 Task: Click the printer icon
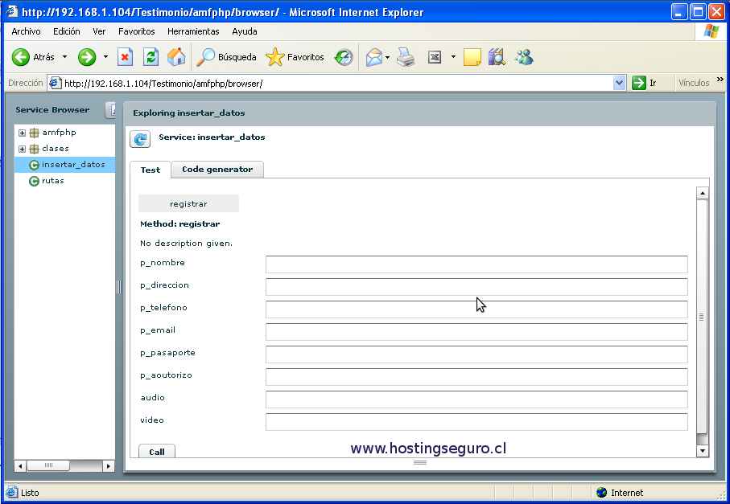pyautogui.click(x=406, y=57)
